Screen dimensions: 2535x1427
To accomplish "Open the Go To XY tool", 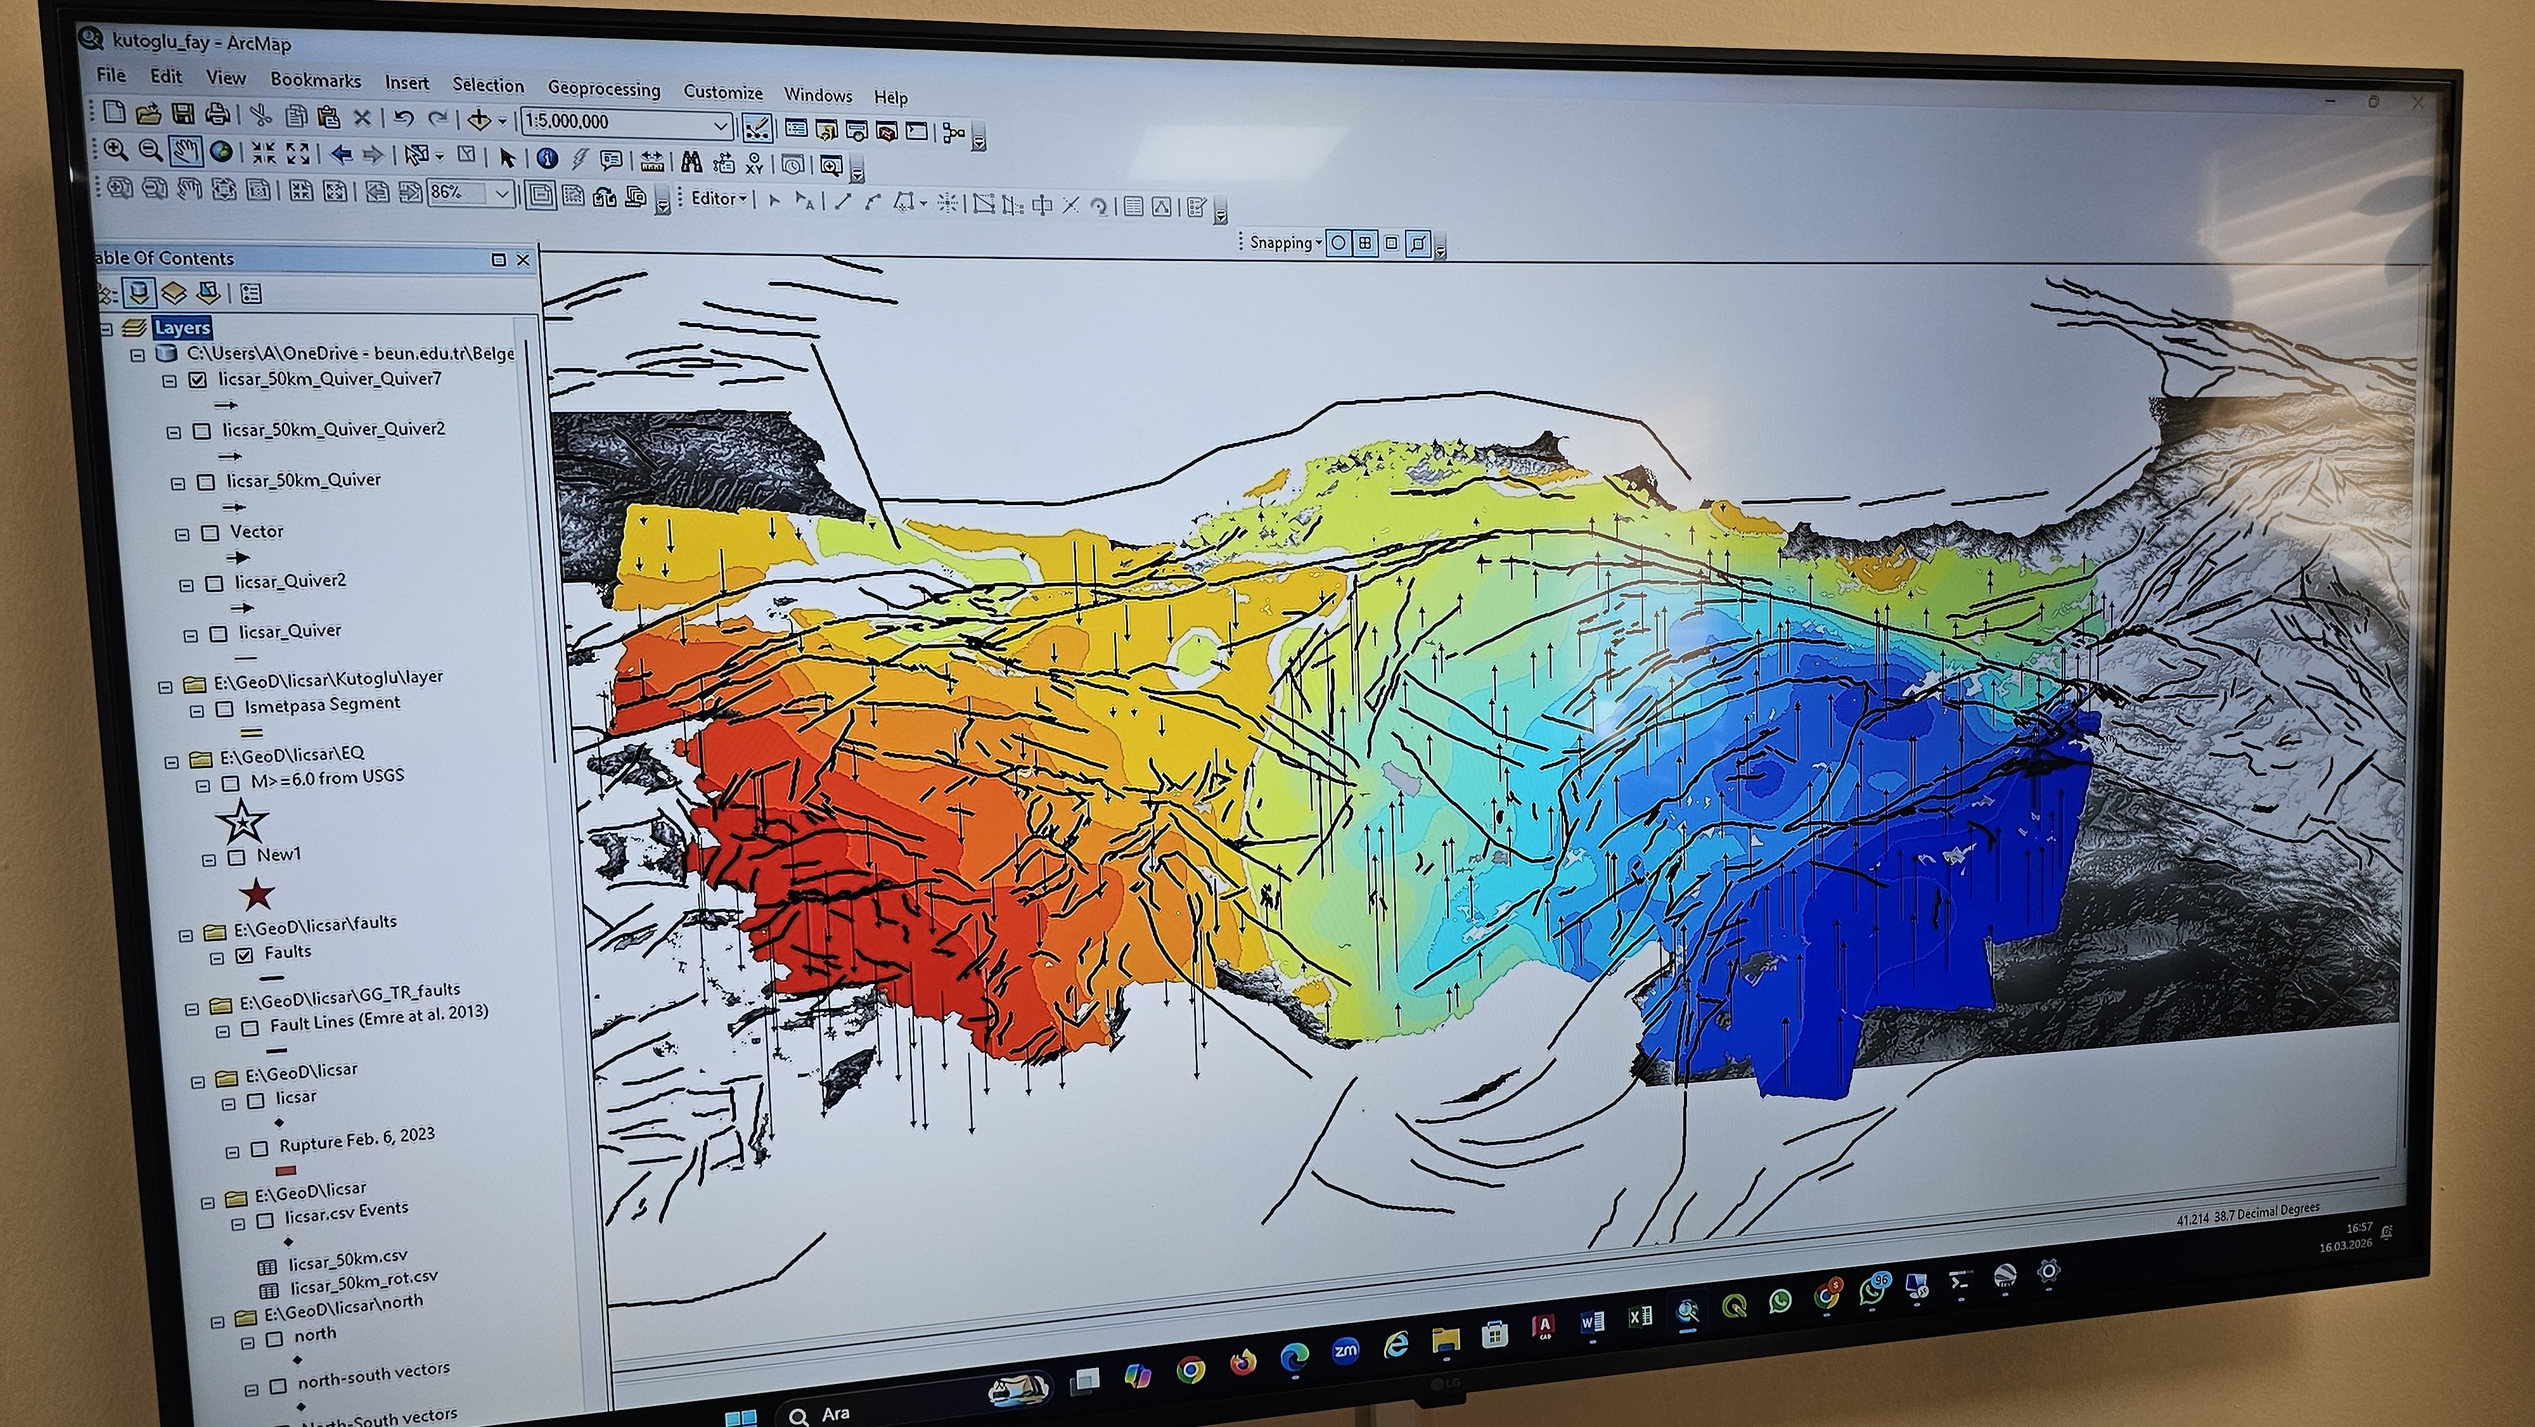I will point(755,163).
